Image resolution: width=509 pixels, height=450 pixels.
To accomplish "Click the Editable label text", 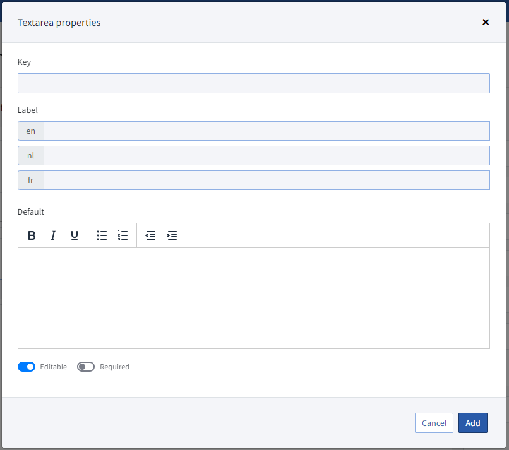I will coord(54,367).
